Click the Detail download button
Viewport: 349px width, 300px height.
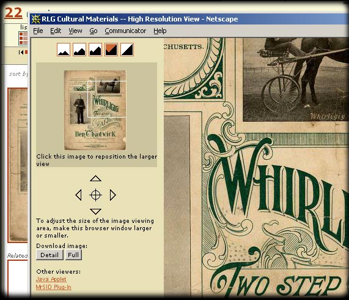tap(50, 255)
